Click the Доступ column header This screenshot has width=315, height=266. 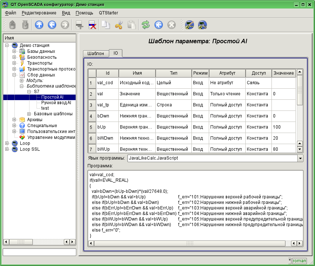[x=259, y=73]
